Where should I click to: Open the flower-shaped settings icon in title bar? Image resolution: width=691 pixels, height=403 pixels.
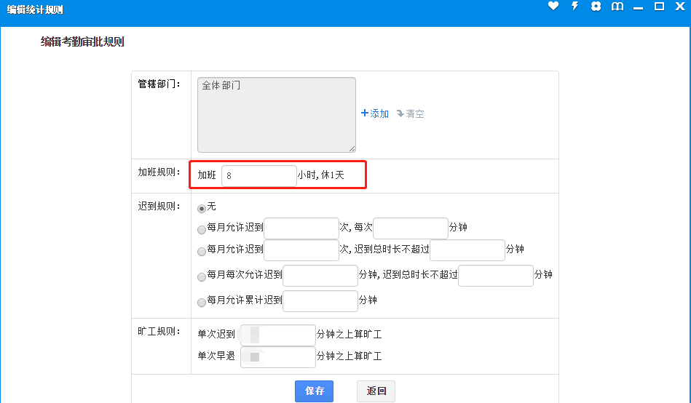coord(596,7)
